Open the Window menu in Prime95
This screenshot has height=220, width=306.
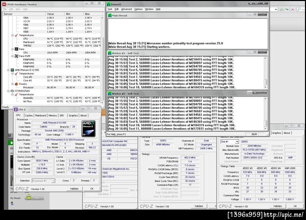(149, 9)
